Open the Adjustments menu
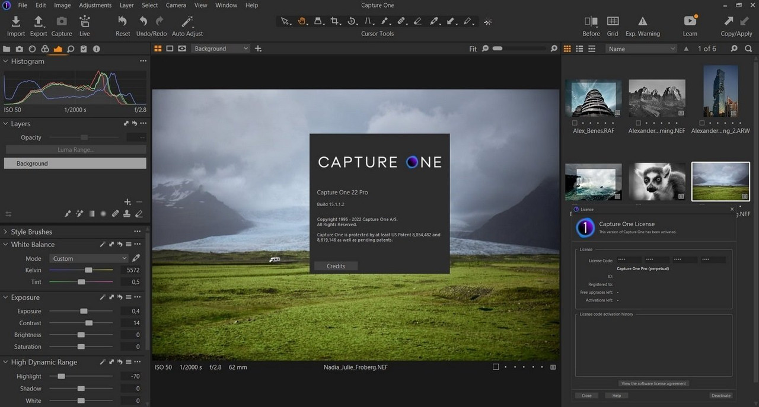759x407 pixels. [95, 5]
